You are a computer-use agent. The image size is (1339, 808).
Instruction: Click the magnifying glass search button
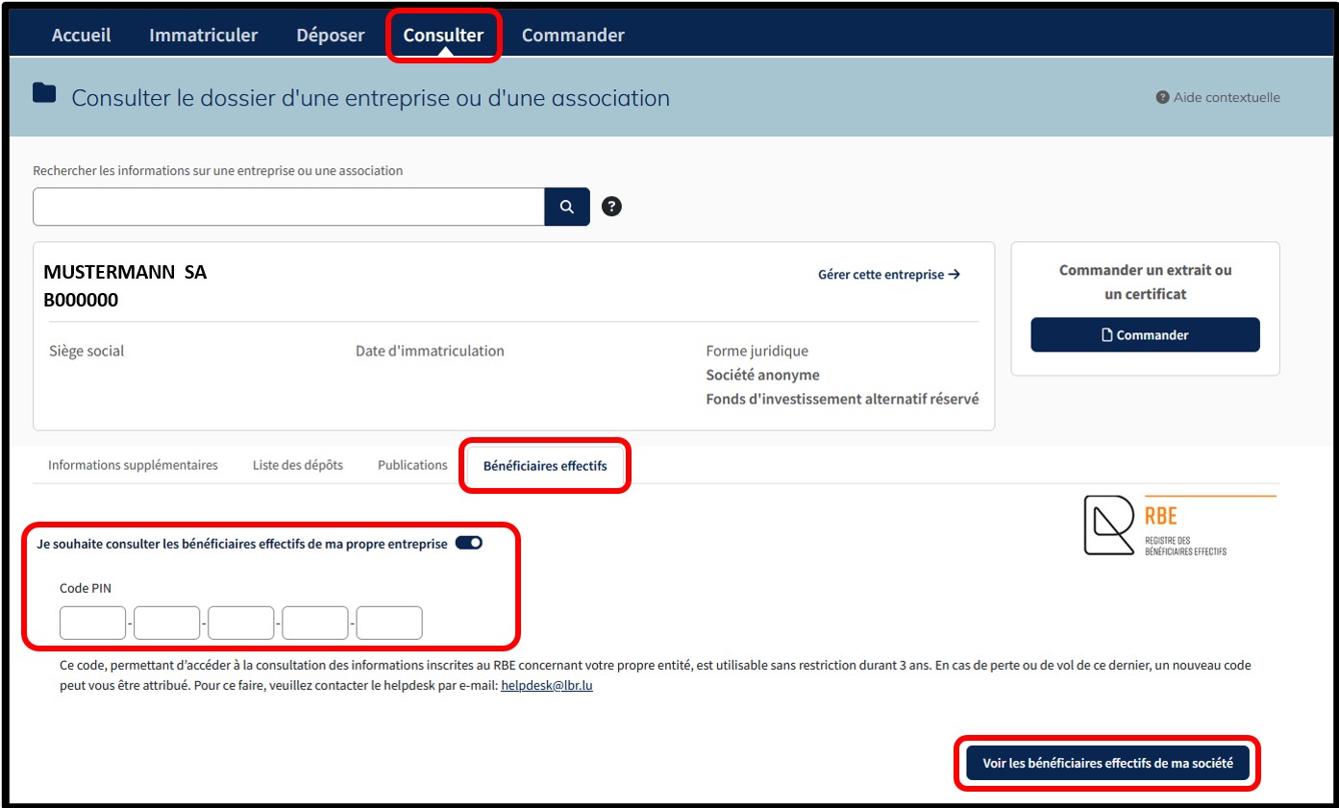pos(567,207)
